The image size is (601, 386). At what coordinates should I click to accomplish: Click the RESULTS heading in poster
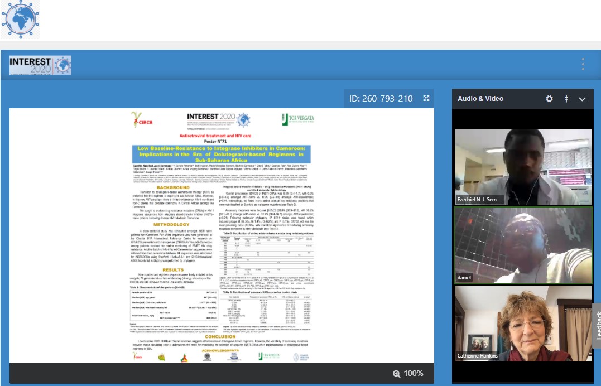(x=173, y=270)
